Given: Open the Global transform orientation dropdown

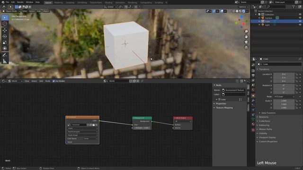Looking at the screenshot, I should pyautogui.click(x=110, y=7).
